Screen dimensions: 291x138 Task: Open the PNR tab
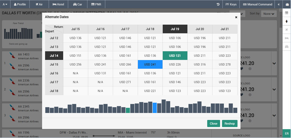[x=96, y=4]
